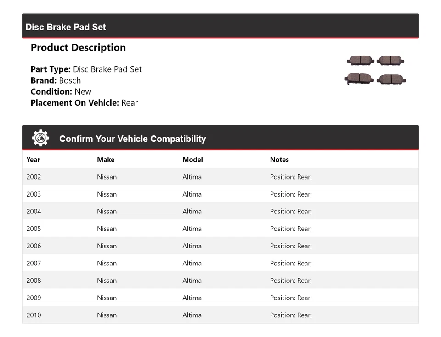Select the 2002 year cell
The image size is (441, 337).
point(34,177)
